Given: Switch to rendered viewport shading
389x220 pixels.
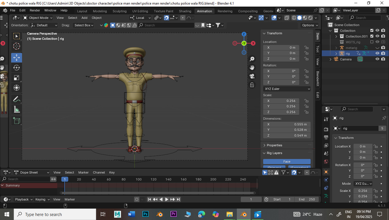Looking at the screenshot, I should pos(310,18).
